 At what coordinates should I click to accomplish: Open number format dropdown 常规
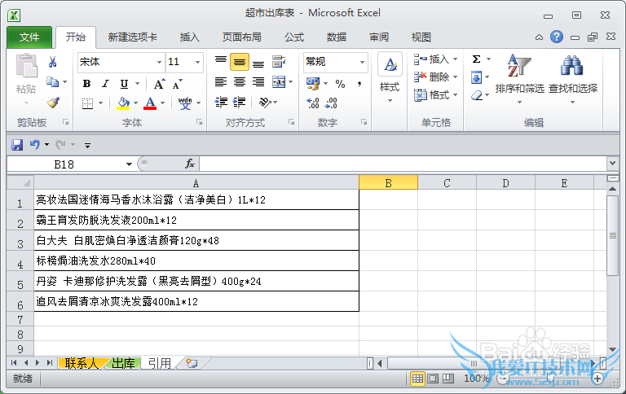click(x=362, y=62)
